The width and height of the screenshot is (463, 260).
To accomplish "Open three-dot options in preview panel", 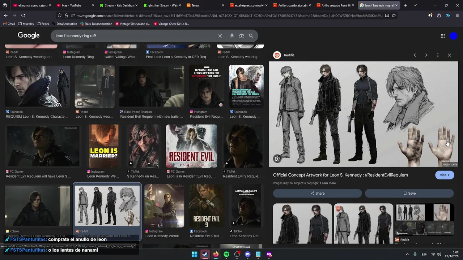I will [x=438, y=55].
